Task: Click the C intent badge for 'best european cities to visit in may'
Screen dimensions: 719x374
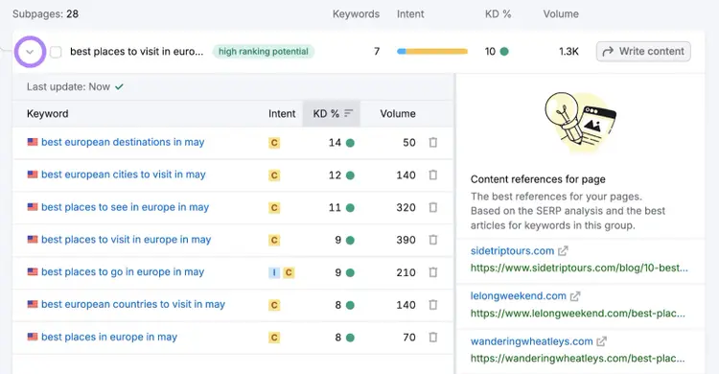Action: 274,175
